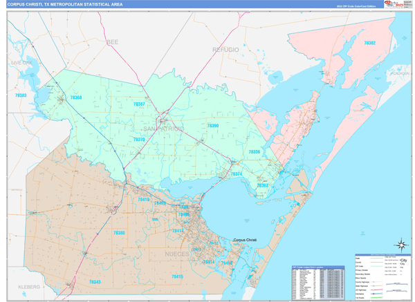Click the orange State Highways legend sample
This screenshot has width=415, height=302.
click(x=377, y=286)
